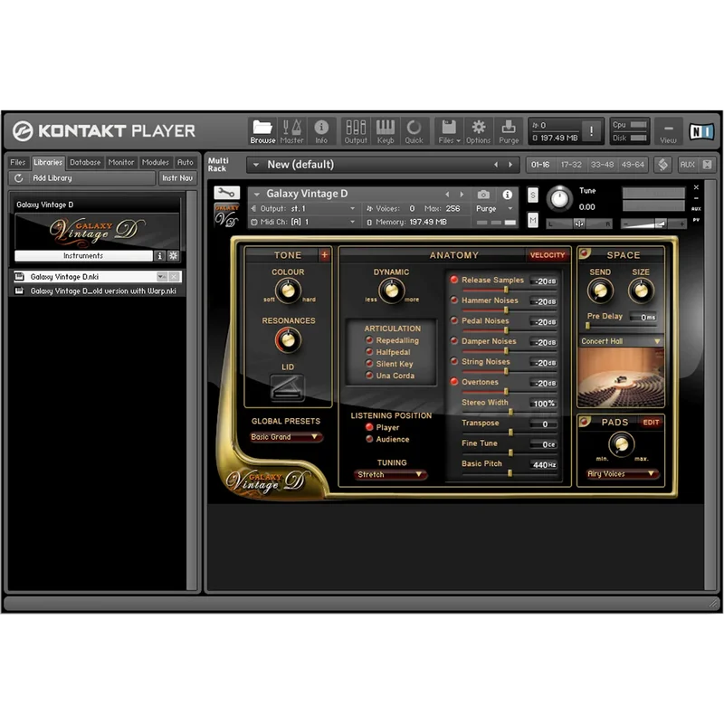The image size is (724, 724).
Task: Open the Options gear icon
Action: tap(479, 131)
